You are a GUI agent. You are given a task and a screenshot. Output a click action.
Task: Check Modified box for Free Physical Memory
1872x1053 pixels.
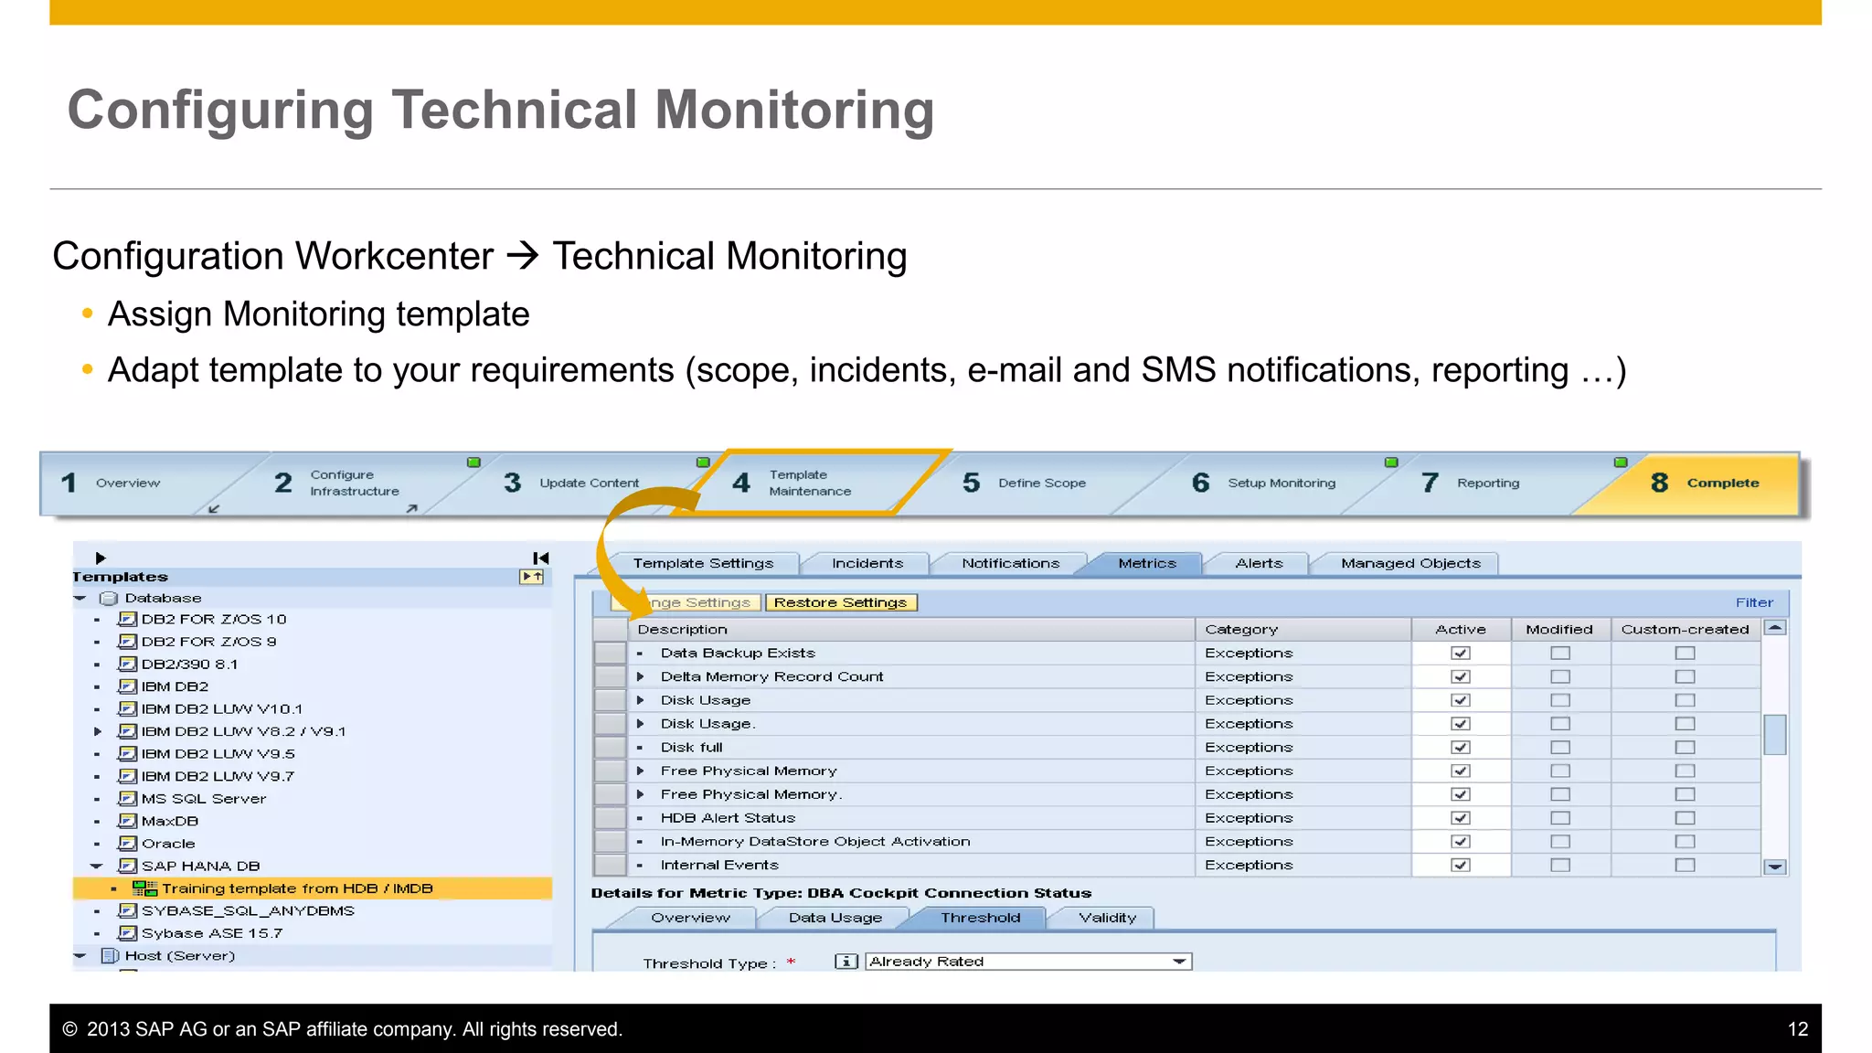click(x=1560, y=771)
